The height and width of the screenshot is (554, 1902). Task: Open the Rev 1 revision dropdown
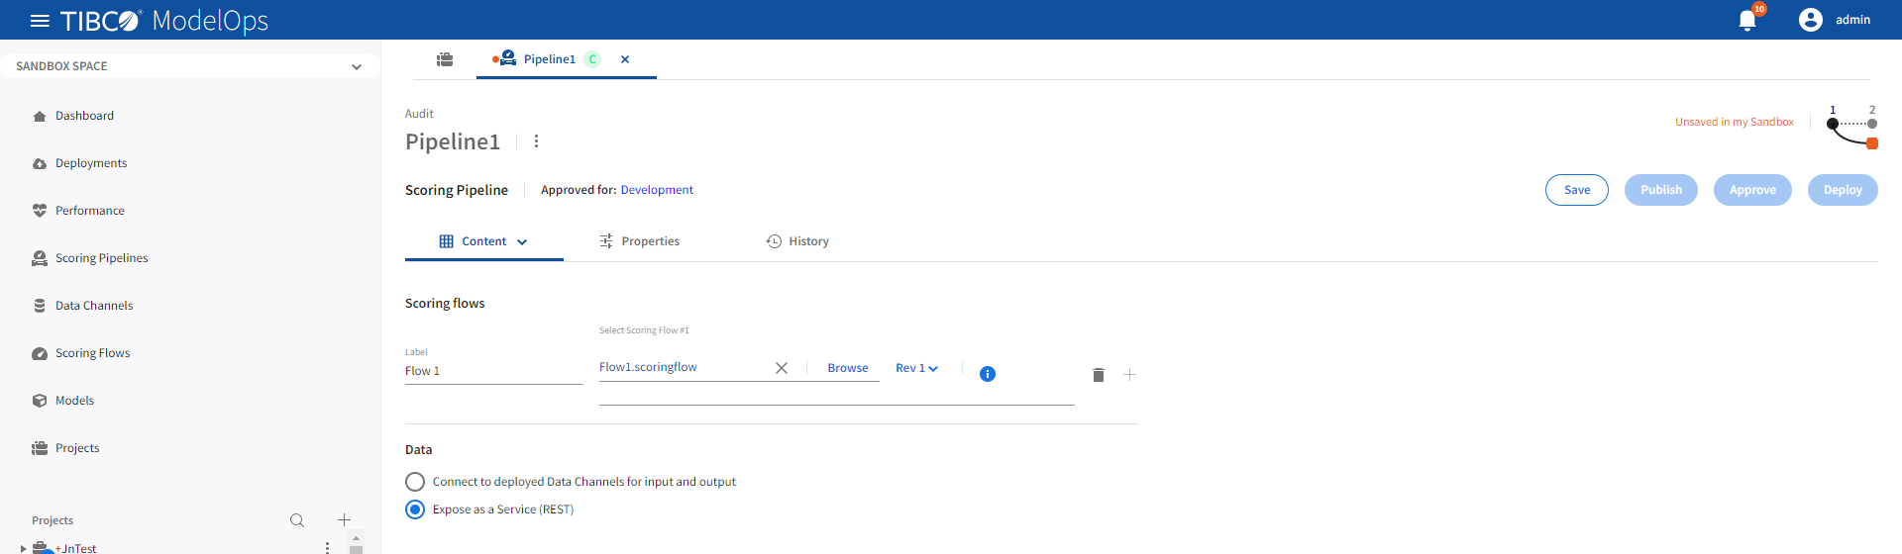click(916, 368)
